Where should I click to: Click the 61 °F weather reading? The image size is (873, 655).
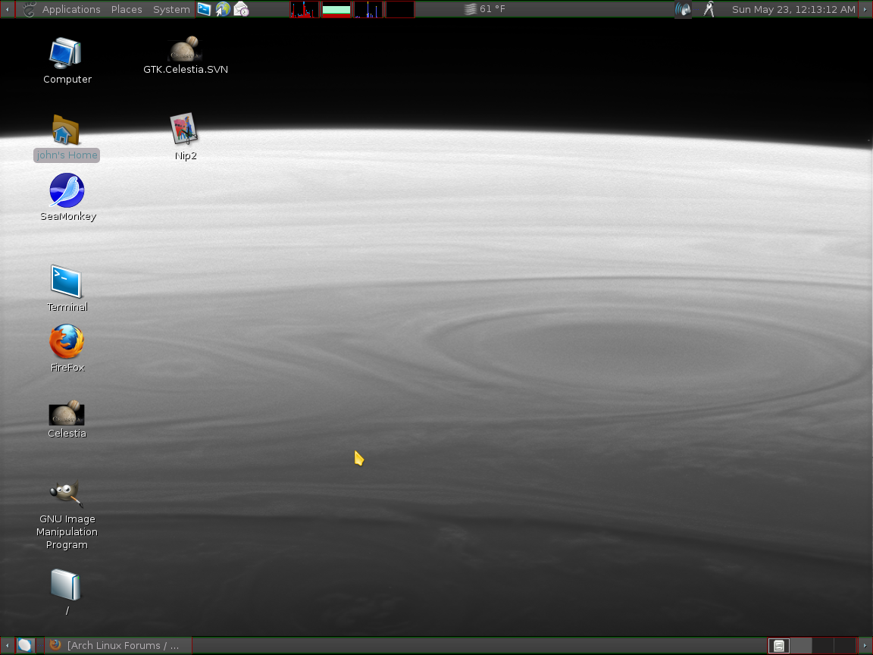point(492,9)
